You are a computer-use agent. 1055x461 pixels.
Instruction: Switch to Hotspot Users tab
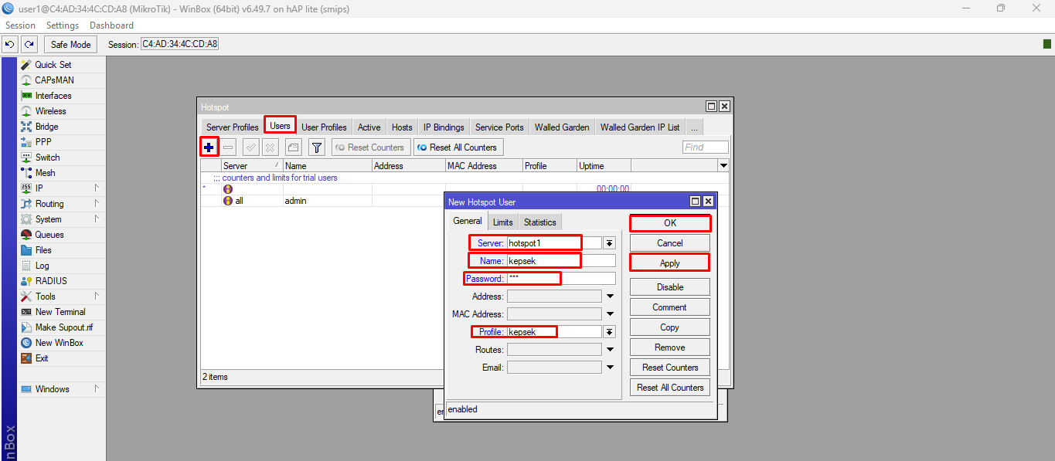(x=280, y=126)
